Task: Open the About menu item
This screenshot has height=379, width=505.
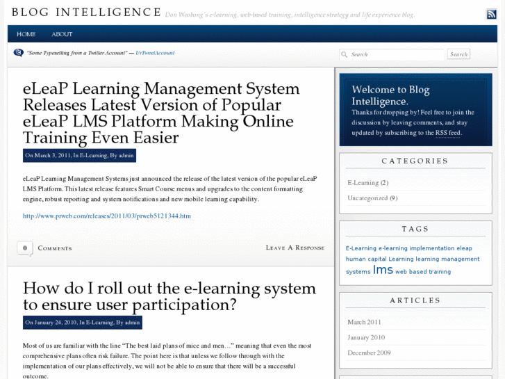Action: [x=62, y=34]
